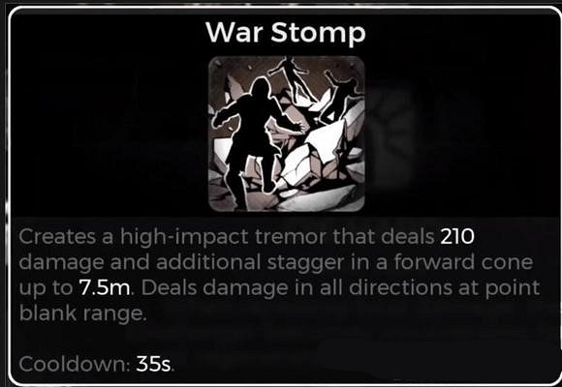Click the War Stomp ability icon
The width and height of the screenshot is (562, 387).
click(287, 134)
